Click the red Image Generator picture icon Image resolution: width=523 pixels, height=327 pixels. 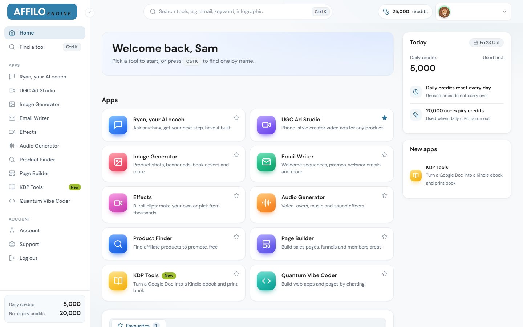click(118, 162)
